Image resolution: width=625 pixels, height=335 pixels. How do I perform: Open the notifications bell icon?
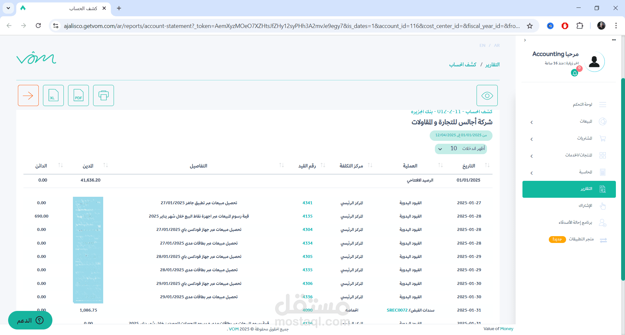[x=575, y=73]
